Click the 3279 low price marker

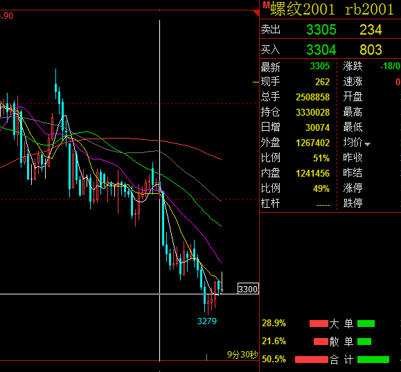point(207,321)
